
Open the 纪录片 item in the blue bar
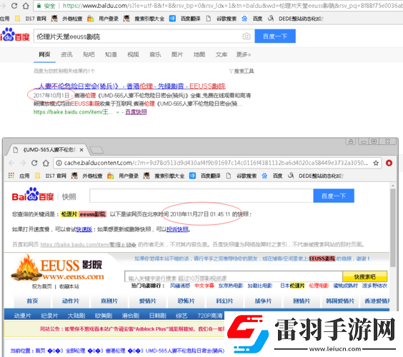point(49,316)
